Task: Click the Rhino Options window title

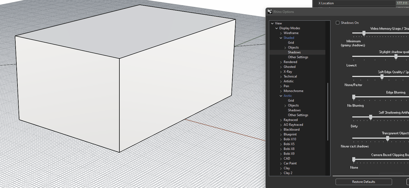Action: pyautogui.click(x=284, y=12)
